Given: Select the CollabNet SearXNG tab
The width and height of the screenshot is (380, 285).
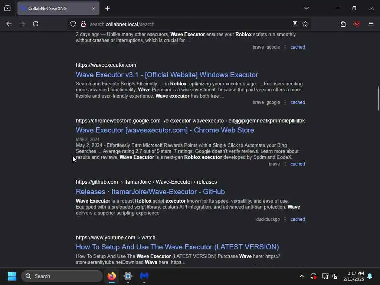Looking at the screenshot, I should (x=58, y=9).
